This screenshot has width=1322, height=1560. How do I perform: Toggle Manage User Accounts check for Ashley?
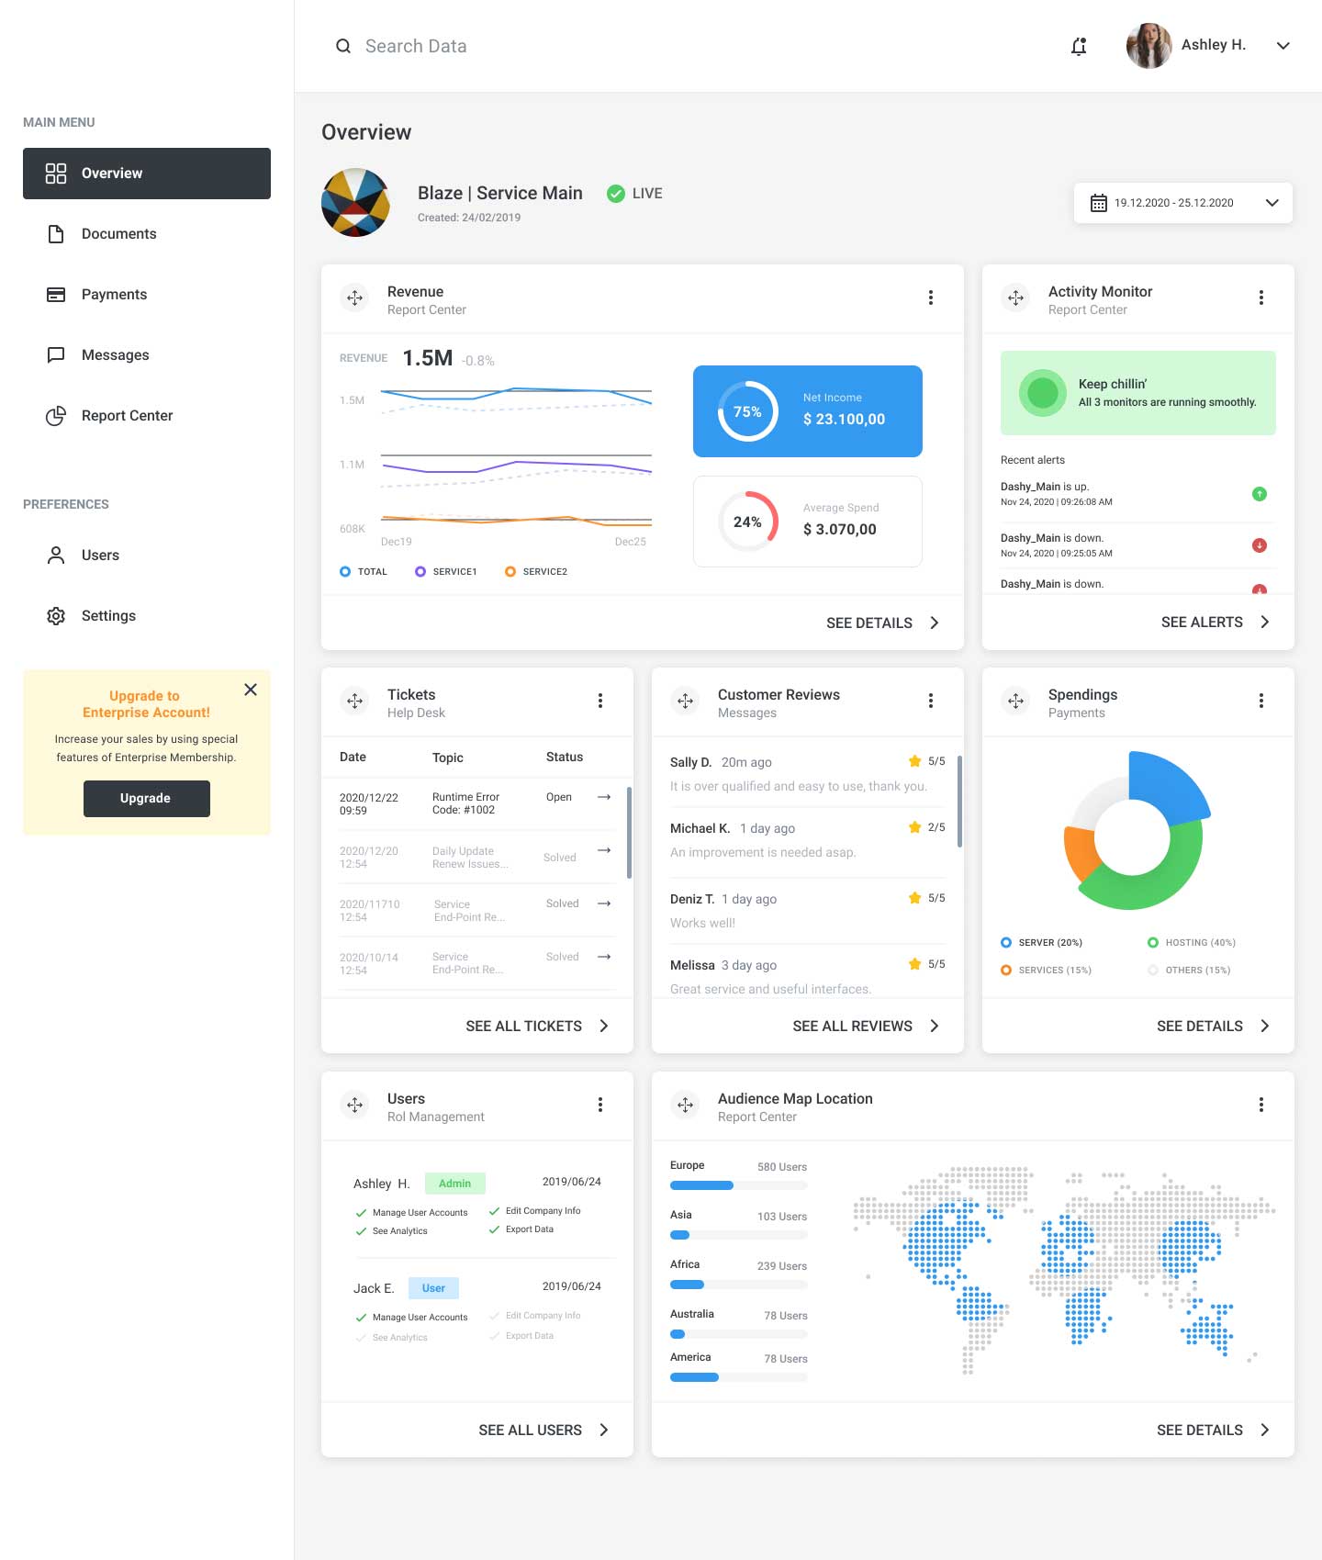(361, 1213)
